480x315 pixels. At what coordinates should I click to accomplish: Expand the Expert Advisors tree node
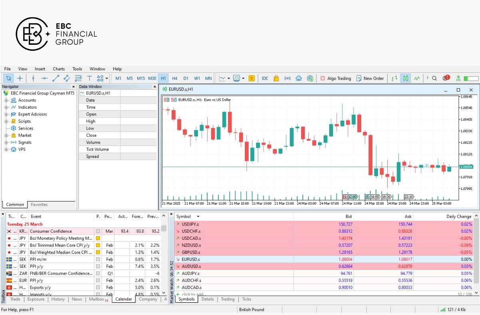pos(6,114)
